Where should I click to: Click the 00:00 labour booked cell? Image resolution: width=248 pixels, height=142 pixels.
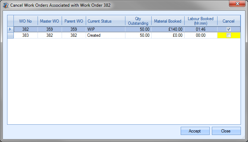pos(201,35)
